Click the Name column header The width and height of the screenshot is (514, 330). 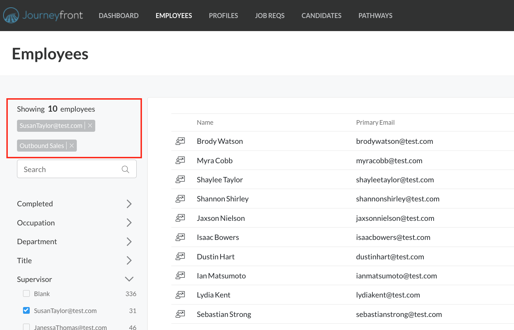click(205, 122)
